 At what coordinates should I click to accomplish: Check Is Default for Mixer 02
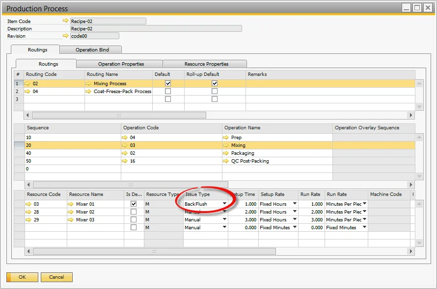point(134,212)
